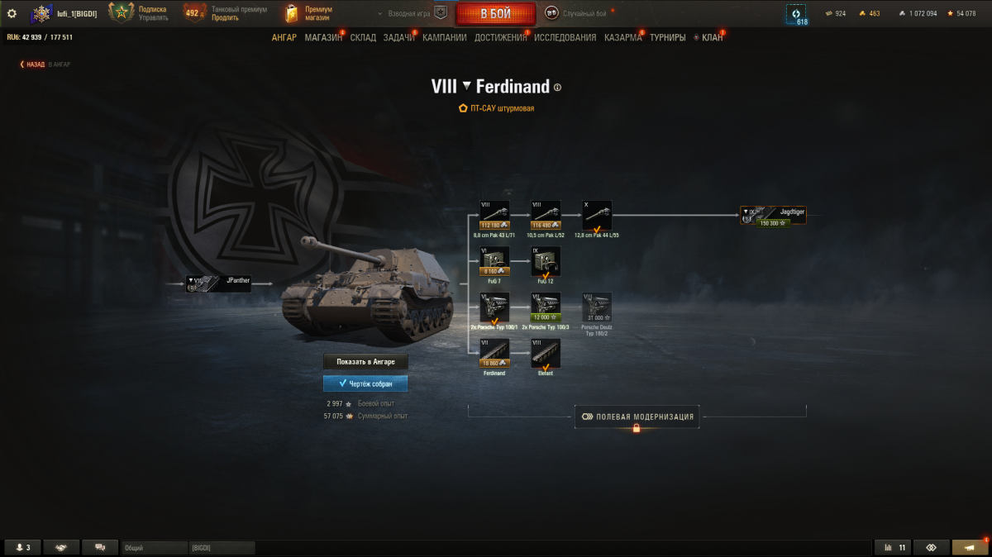The image size is (992, 557).
Task: Open the vehicle dropdown next to Ferdinand title
Action: point(466,86)
